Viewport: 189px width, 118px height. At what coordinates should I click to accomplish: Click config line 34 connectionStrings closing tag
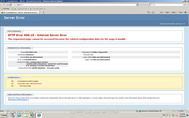(28, 81)
